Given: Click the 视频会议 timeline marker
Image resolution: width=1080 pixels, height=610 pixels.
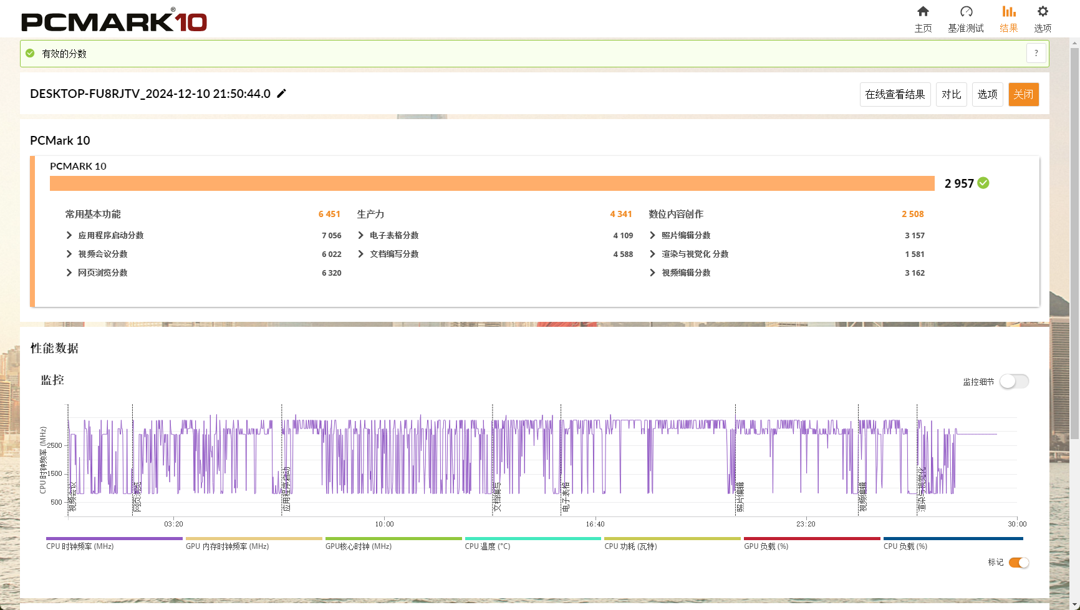Looking at the screenshot, I should pyautogui.click(x=72, y=496).
